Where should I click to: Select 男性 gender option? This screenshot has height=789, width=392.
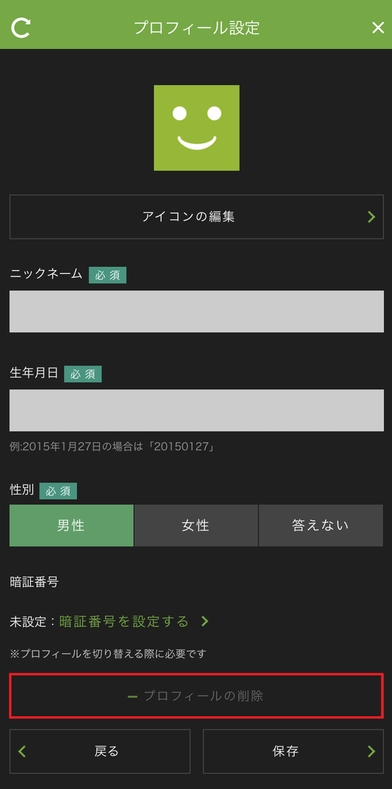click(71, 526)
